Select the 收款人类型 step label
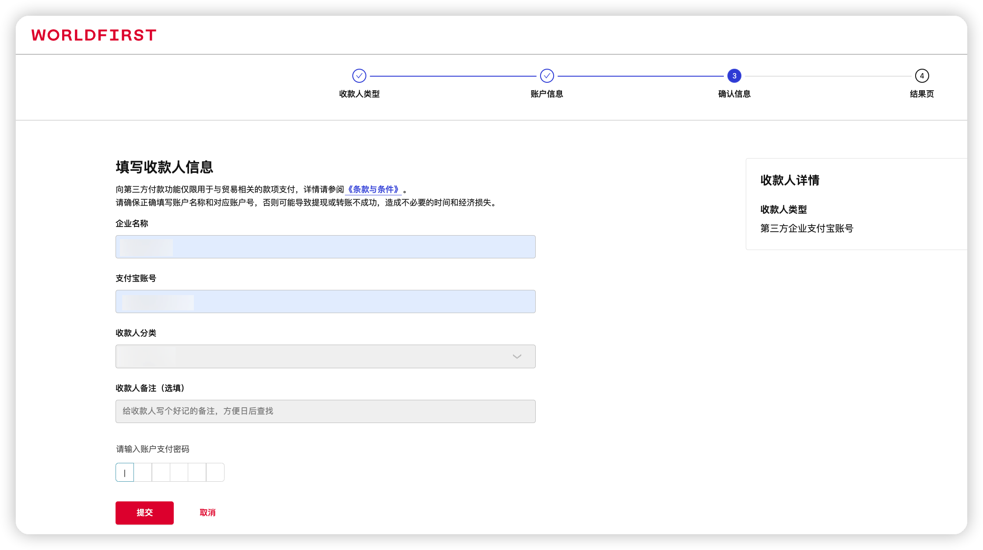The width and height of the screenshot is (983, 550). click(x=359, y=94)
